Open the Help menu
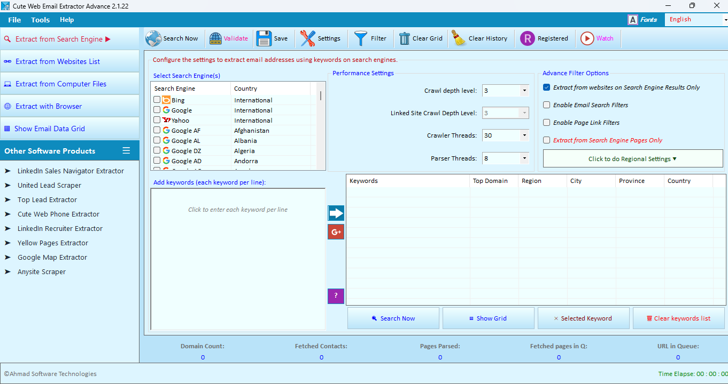The width and height of the screenshot is (728, 384). coord(67,20)
